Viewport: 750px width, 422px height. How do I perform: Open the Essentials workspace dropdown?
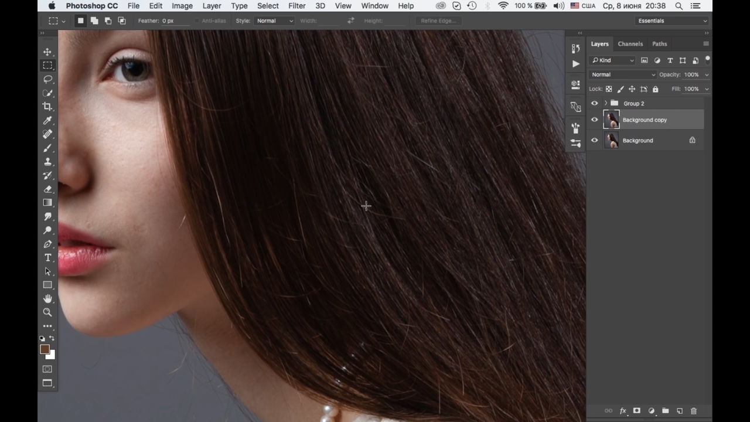coord(672,21)
